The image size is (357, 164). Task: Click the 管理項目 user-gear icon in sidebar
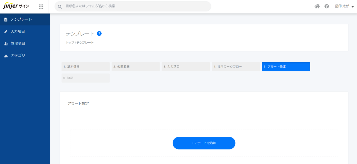coord(6,44)
